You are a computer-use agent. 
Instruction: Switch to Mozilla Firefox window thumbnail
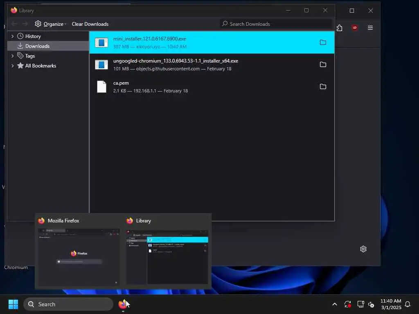point(79,252)
